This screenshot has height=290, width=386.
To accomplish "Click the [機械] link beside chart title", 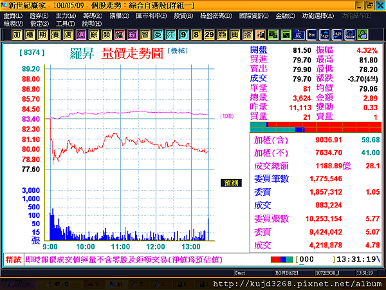I will 178,51.
